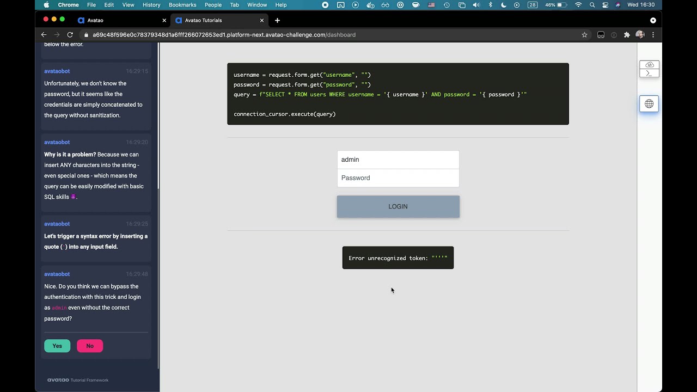
Task: Open the Apple menu
Action: pyautogui.click(x=46, y=5)
